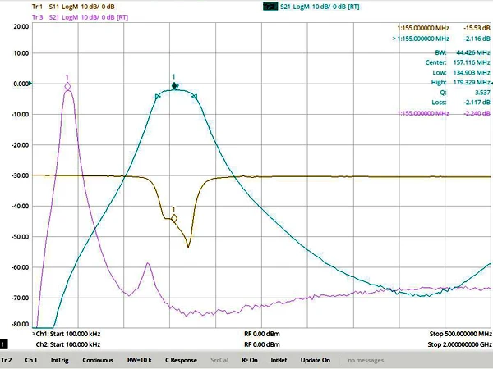
Task: Toggle Update On in the status bar
Action: click(316, 360)
